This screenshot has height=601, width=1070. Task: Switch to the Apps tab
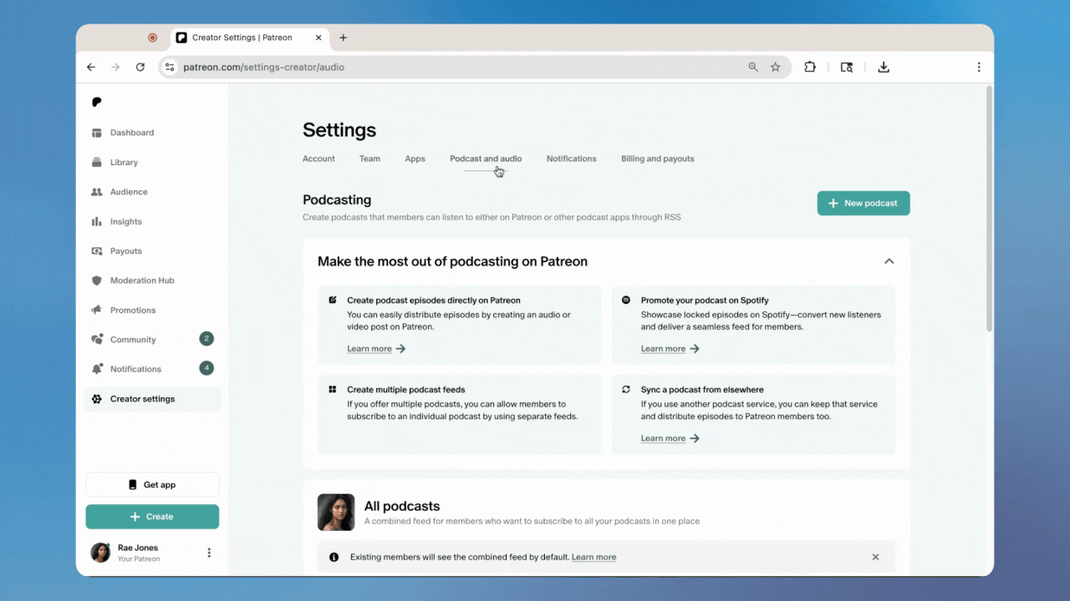tap(415, 159)
